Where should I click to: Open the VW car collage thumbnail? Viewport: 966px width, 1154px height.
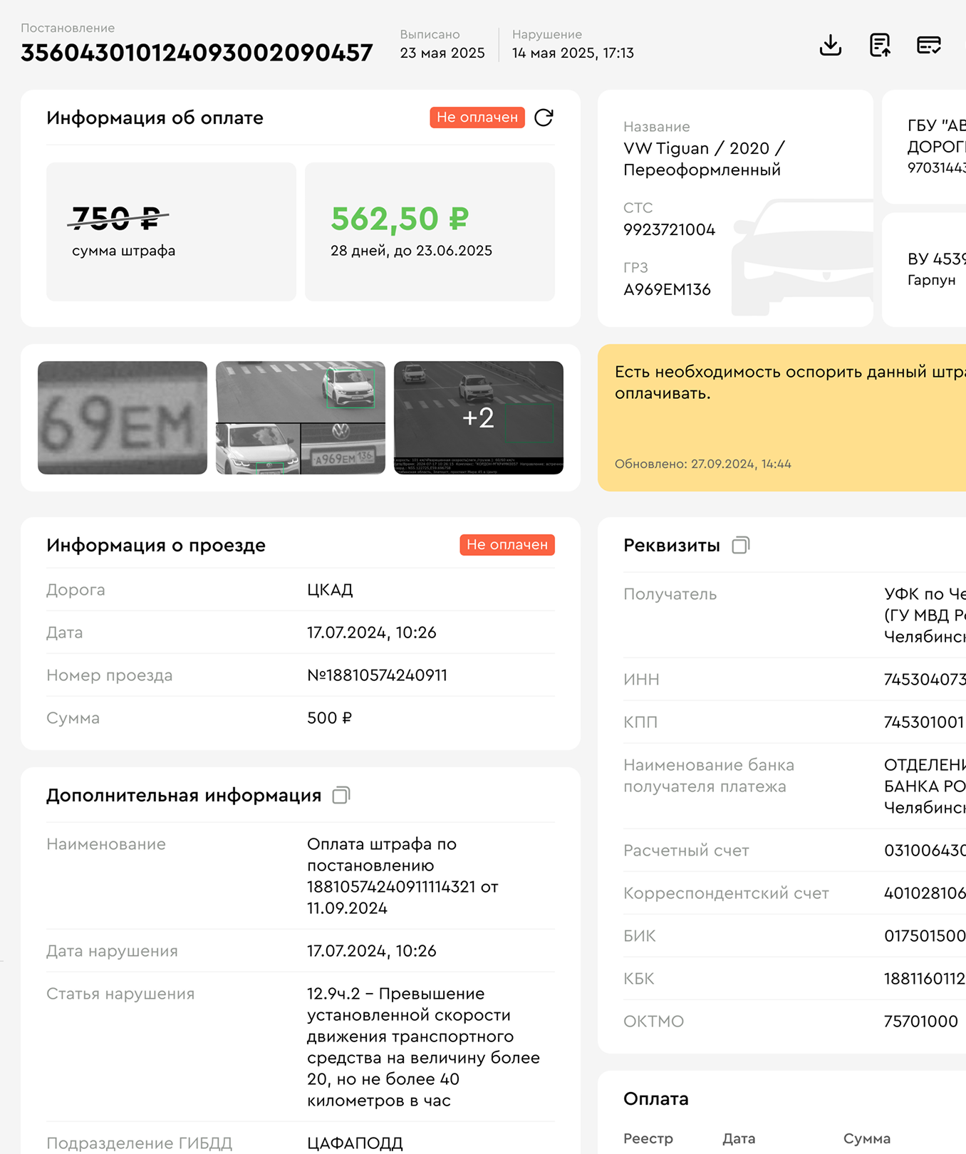coord(301,417)
